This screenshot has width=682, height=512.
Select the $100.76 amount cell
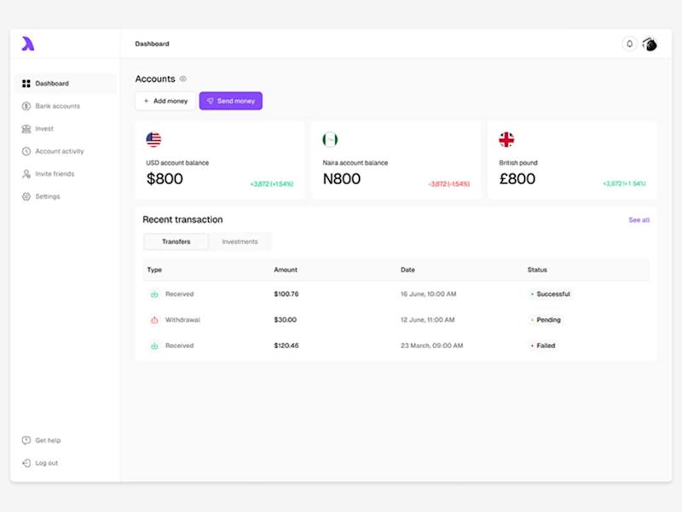286,294
